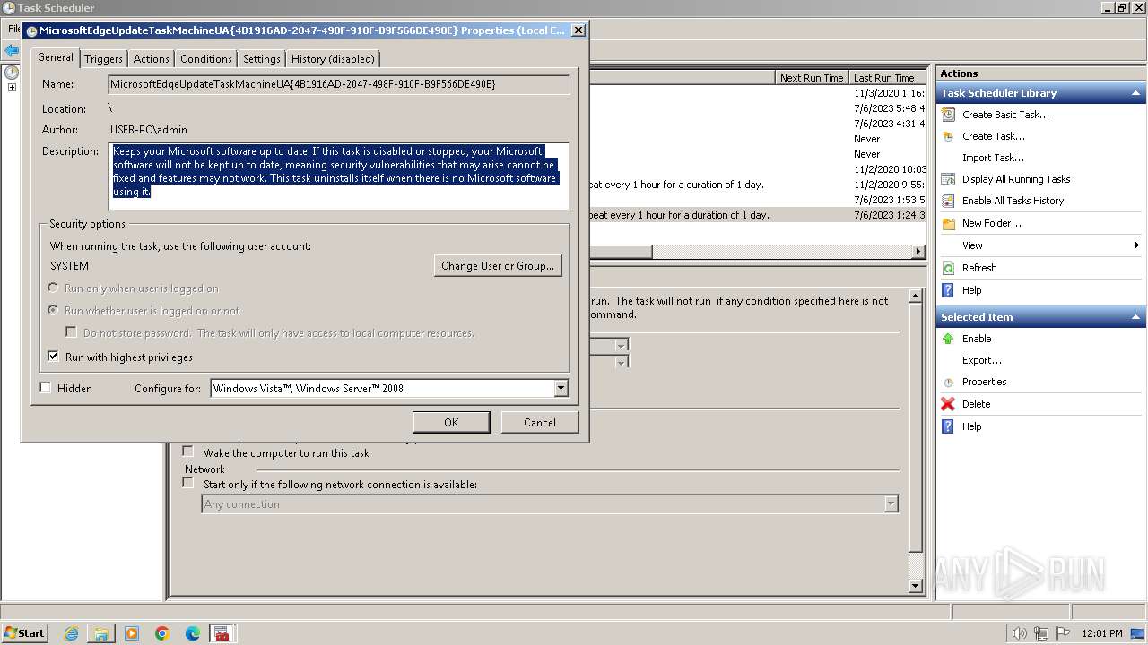Image resolution: width=1148 pixels, height=645 pixels.
Task: Select Run only when user is logged on
Action: (53, 288)
